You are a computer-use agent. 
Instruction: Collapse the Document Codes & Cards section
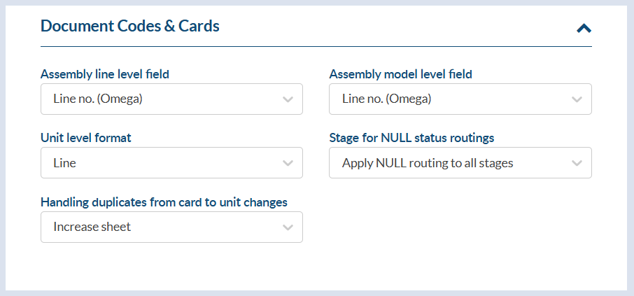pos(584,28)
